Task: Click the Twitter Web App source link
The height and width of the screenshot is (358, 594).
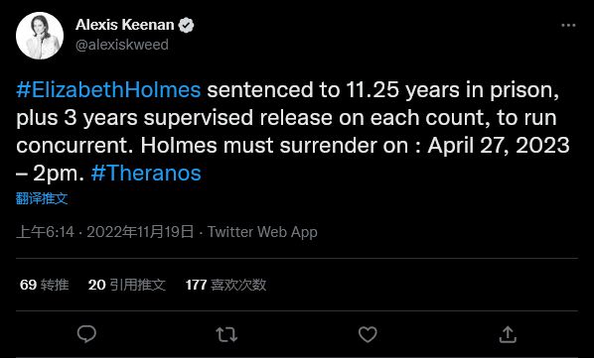Action: [262, 232]
